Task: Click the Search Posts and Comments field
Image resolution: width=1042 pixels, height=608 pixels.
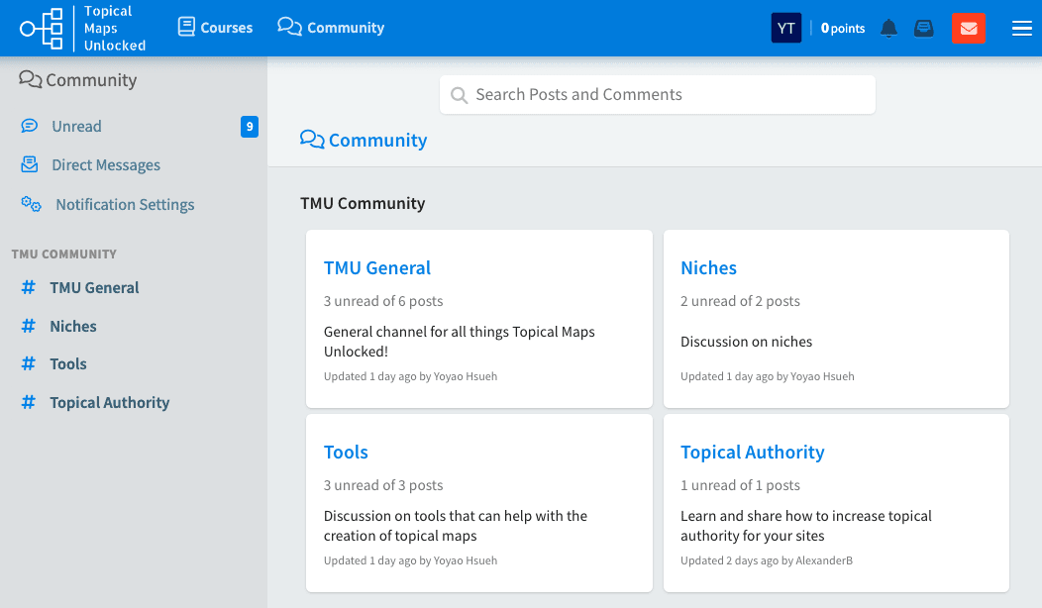Action: point(657,95)
